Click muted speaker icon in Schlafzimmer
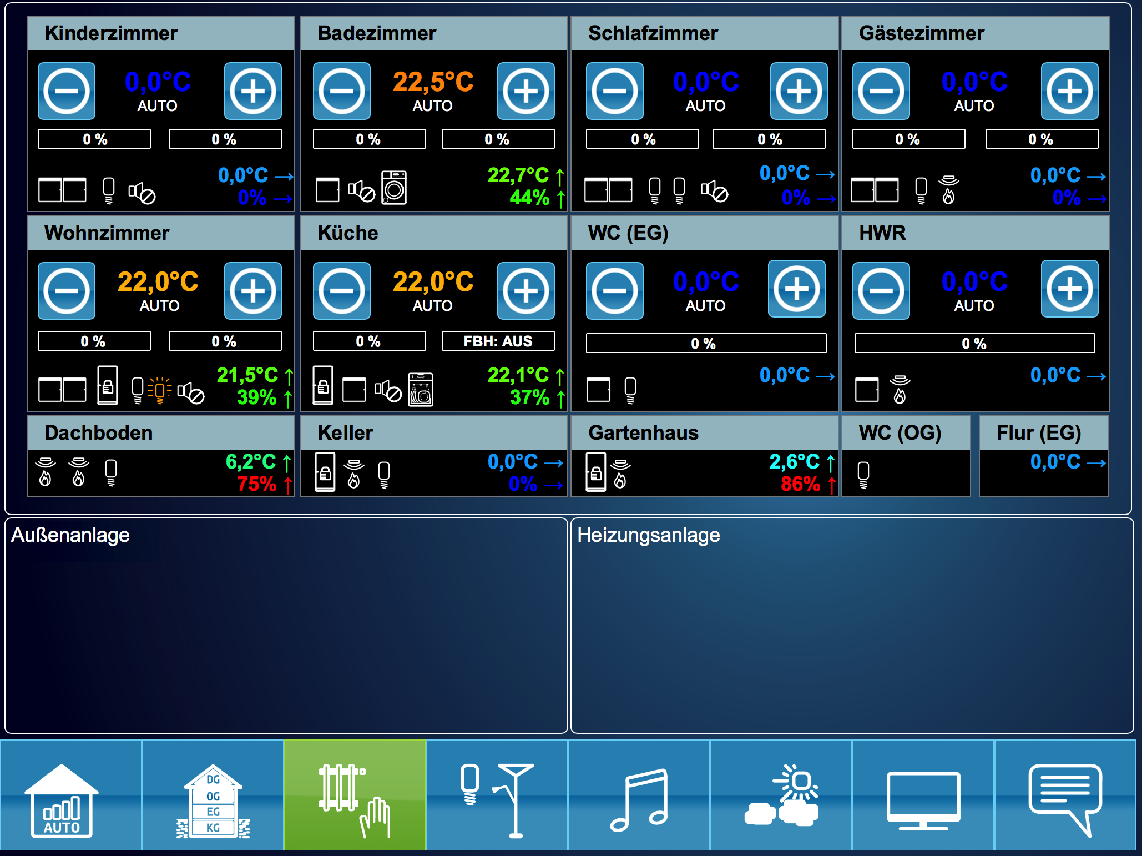Image resolution: width=1142 pixels, height=856 pixels. 714,191
